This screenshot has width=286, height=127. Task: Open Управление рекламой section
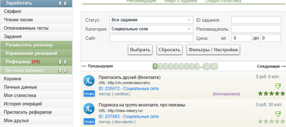(36, 53)
